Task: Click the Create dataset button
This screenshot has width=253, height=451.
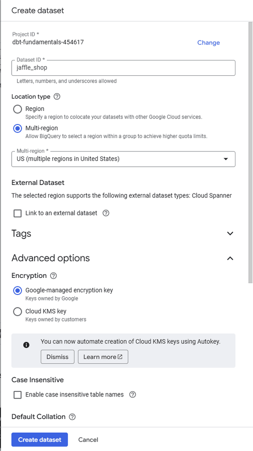Action: [x=40, y=439]
